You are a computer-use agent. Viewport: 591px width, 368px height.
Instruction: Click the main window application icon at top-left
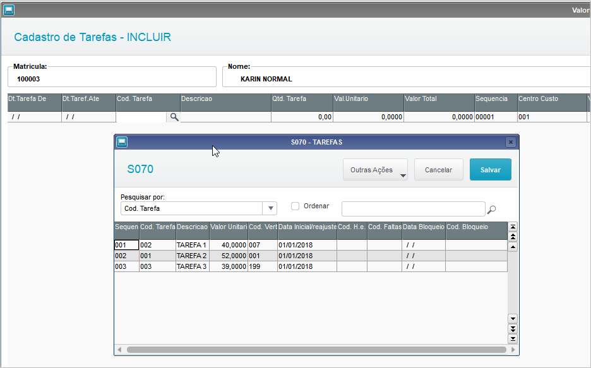pyautogui.click(x=9, y=10)
